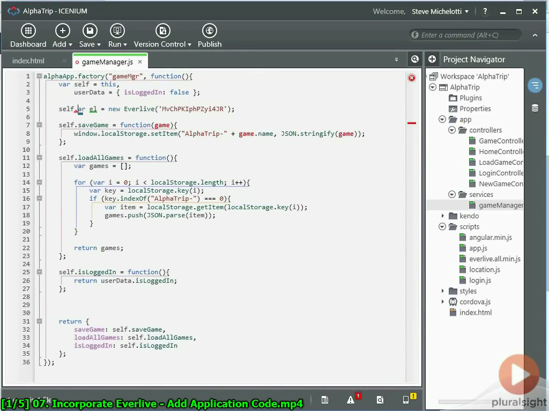This screenshot has width=549, height=411.
Task: Jump to the red error marker
Action: tap(412, 123)
